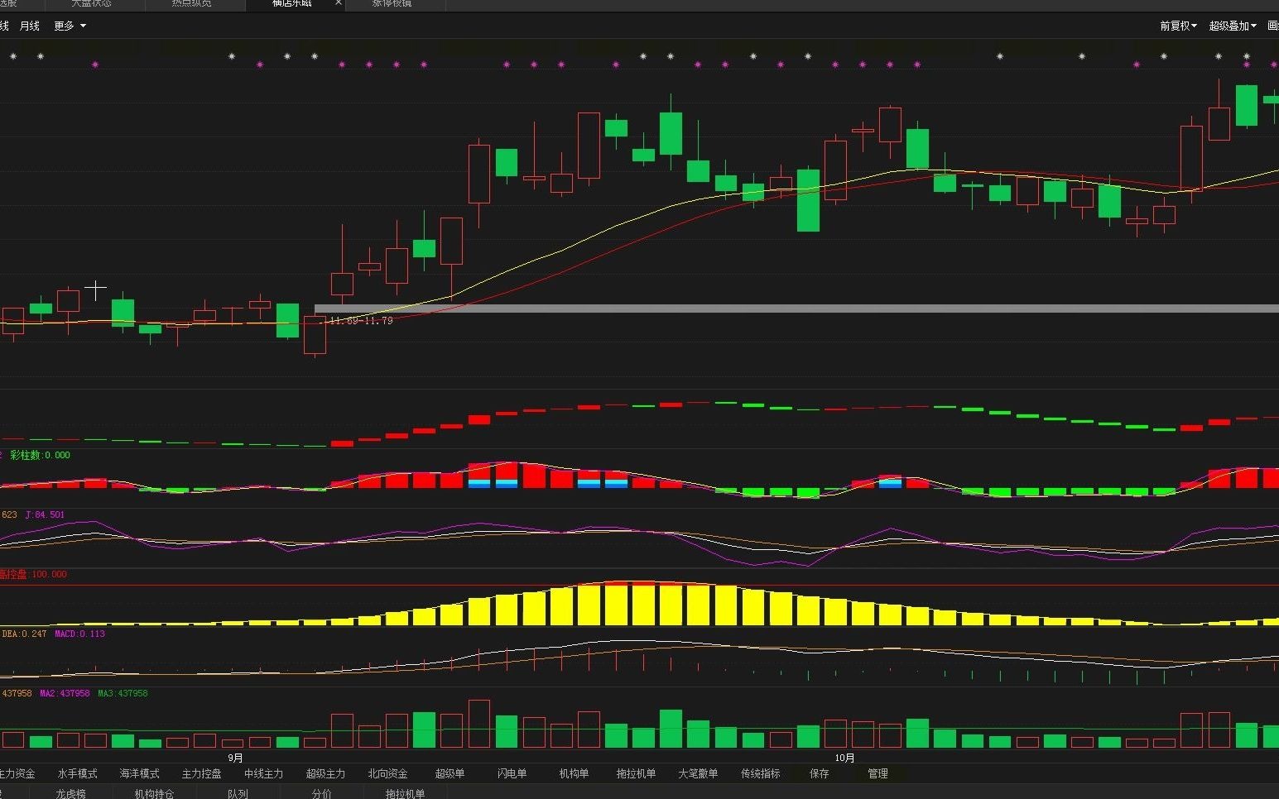Select the 机构单 indicator tab
This screenshot has width=1279, height=799.
click(x=574, y=773)
